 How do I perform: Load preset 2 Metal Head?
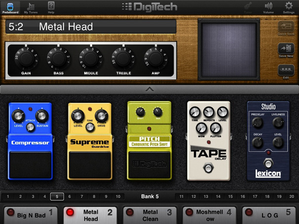(x=90, y=215)
